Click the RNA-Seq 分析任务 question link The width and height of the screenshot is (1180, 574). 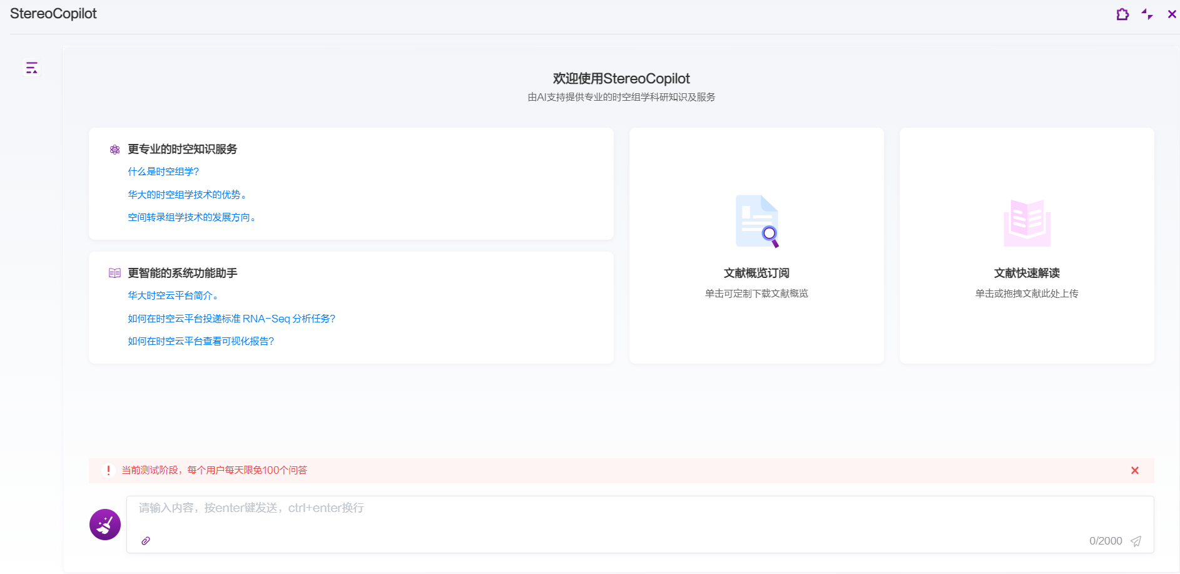tap(231, 319)
